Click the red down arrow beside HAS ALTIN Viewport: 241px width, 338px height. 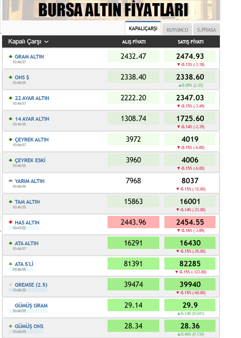coord(11,222)
